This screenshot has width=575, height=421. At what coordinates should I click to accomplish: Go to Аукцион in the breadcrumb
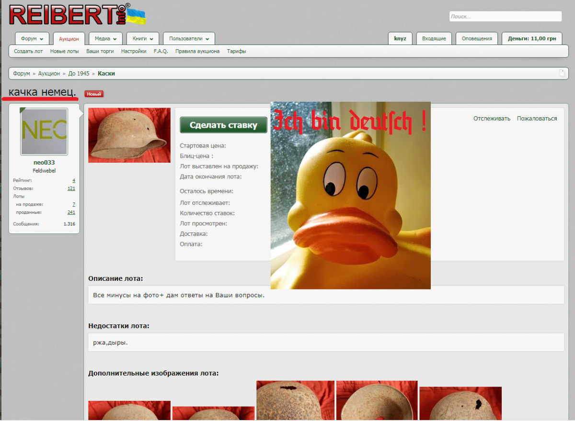tap(49, 74)
